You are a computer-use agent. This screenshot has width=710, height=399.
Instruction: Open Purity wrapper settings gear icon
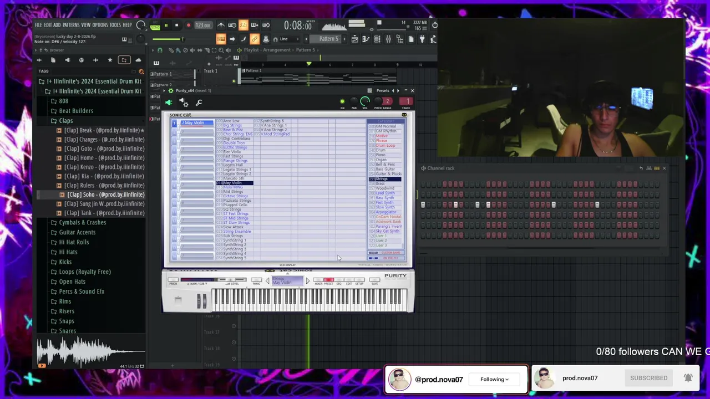click(x=184, y=103)
